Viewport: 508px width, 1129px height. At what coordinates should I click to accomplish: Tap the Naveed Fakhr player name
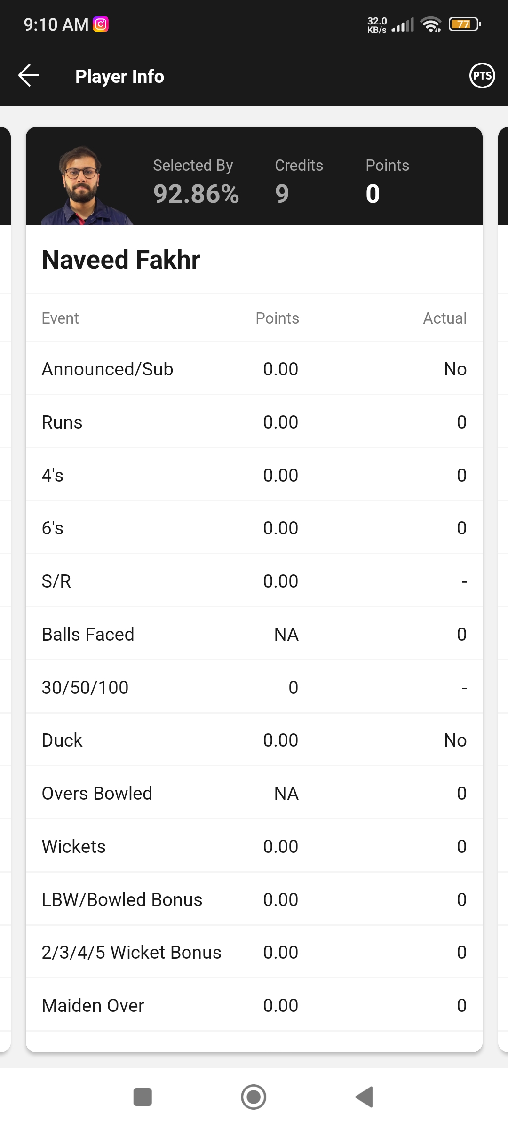(121, 260)
